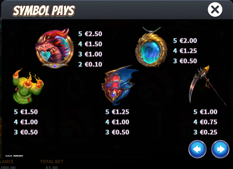Go back to previous paytable page
Viewport: 233px width, 169px height.
[x=198, y=149]
